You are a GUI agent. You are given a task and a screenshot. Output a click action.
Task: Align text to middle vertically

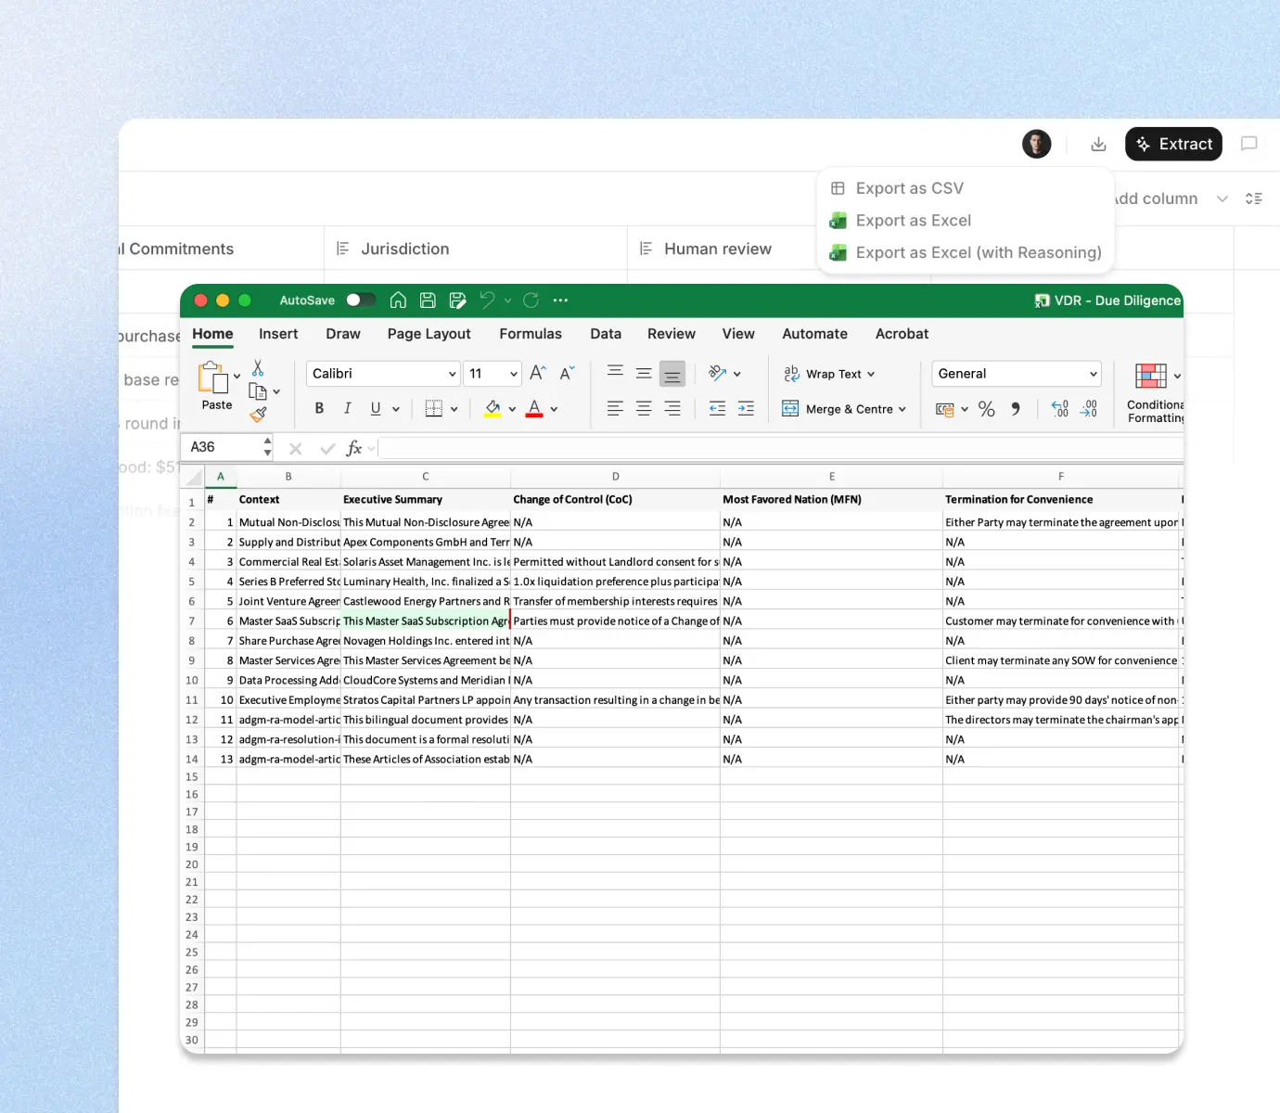pos(644,373)
